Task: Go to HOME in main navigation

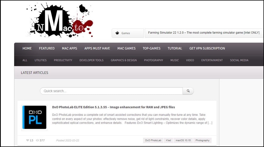Action: 27,48
